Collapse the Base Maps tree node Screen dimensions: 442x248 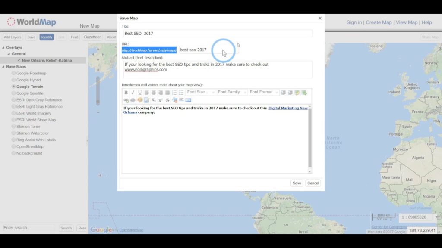(x=3, y=67)
